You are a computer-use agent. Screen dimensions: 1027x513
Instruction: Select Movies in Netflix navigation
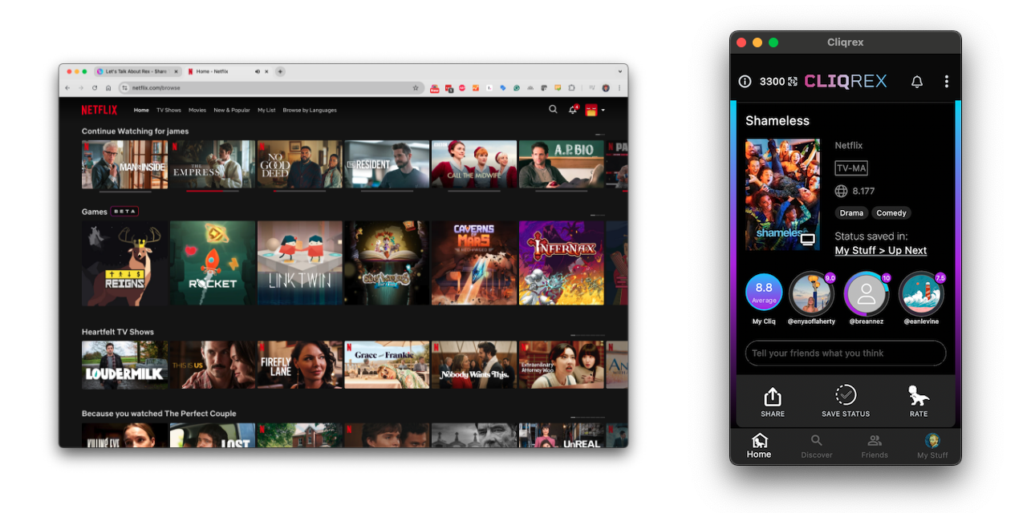[197, 110]
